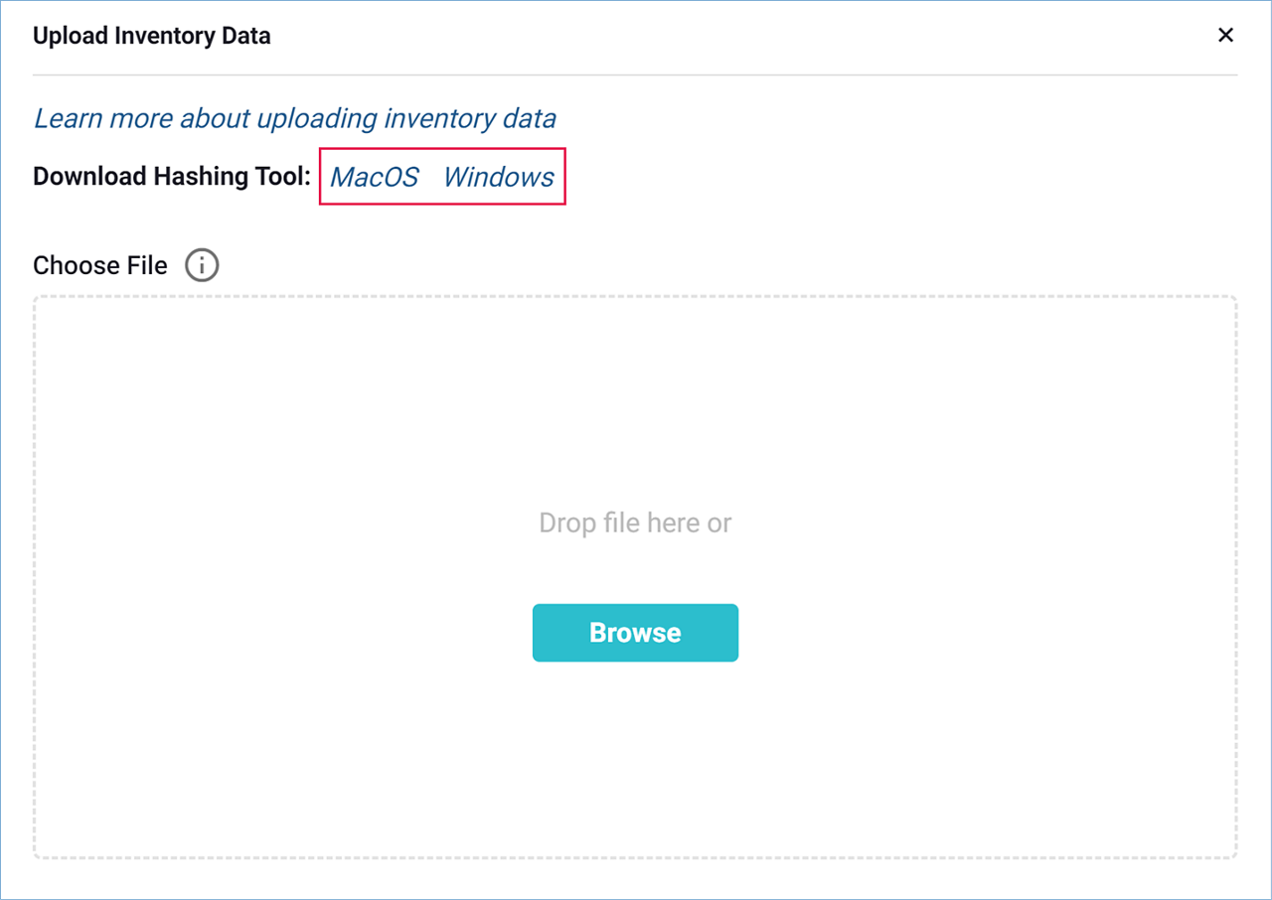Download the MacOS hashing tool

(374, 177)
